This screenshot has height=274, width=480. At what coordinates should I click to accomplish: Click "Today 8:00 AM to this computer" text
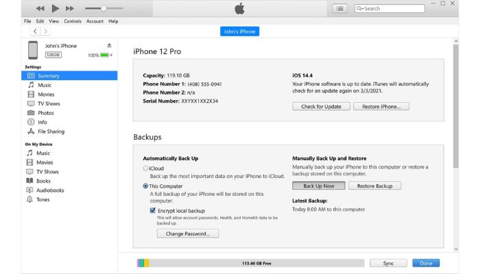[328, 209]
